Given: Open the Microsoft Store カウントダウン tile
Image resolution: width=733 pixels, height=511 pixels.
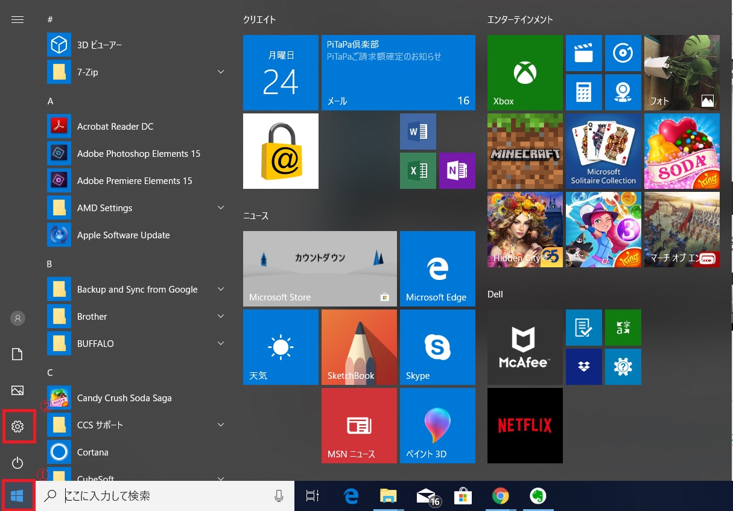Looking at the screenshot, I should coord(320,268).
